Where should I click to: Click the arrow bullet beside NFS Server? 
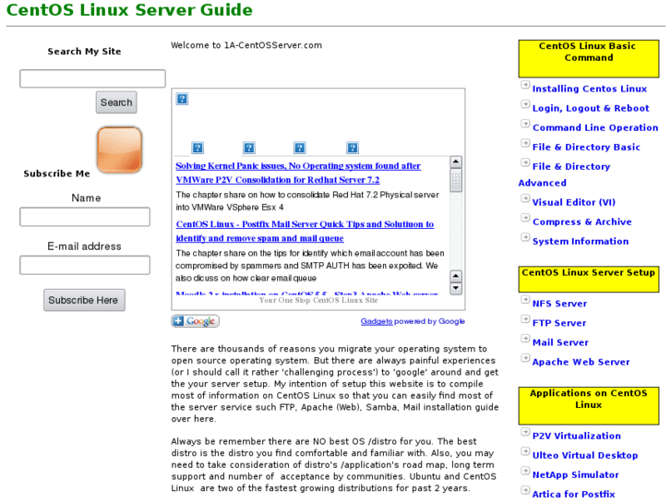pyautogui.click(x=525, y=299)
